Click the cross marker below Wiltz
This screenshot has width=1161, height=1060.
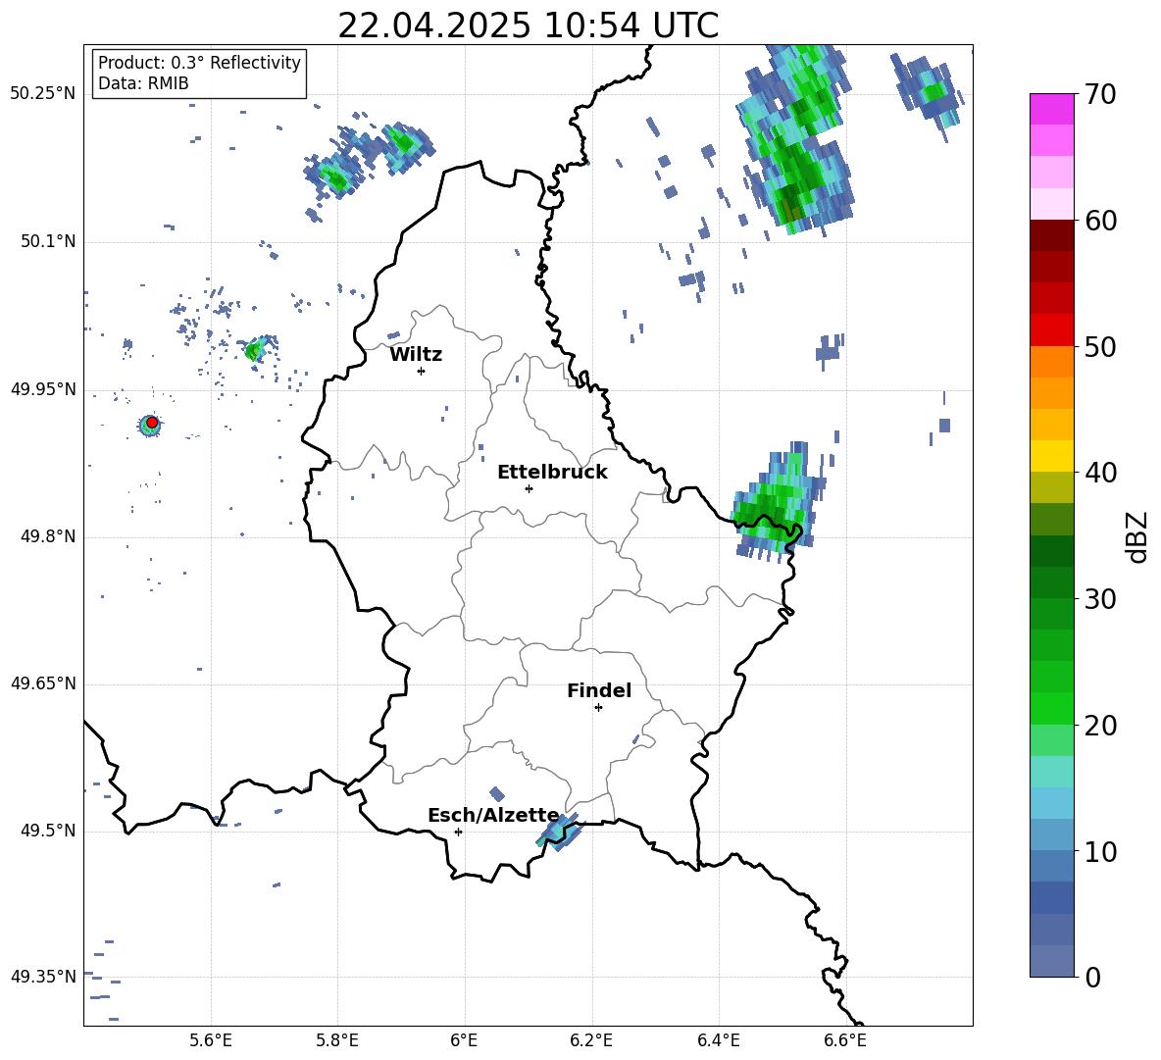click(x=421, y=371)
